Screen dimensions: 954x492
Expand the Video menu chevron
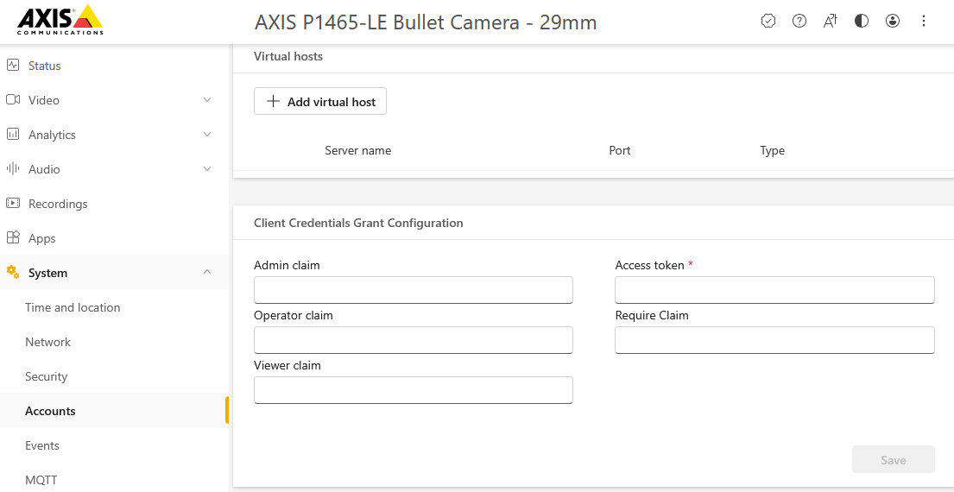point(207,100)
